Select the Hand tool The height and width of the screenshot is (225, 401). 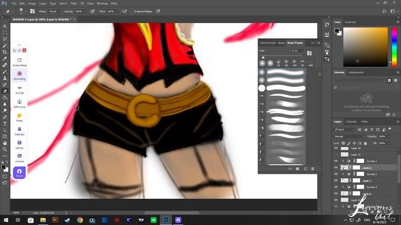click(x=4, y=143)
